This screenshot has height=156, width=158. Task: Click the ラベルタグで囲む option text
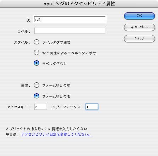[56, 42]
